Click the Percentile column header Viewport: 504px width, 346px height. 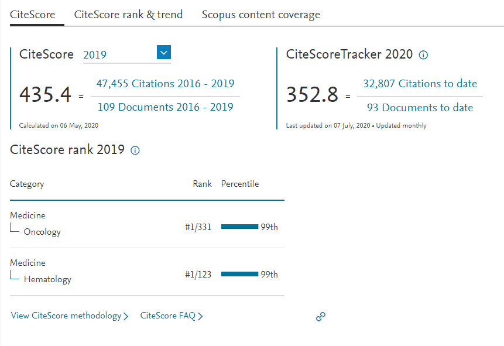coord(240,184)
